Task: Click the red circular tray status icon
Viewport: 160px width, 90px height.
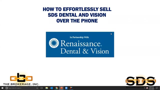Action: coord(147,88)
